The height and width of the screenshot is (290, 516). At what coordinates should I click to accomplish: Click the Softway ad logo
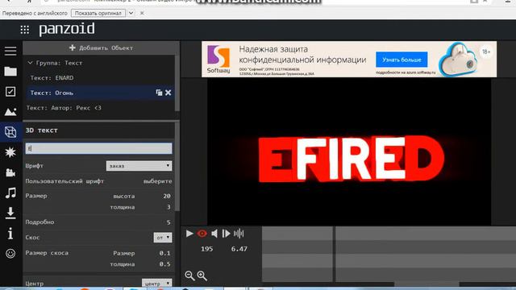pos(218,59)
